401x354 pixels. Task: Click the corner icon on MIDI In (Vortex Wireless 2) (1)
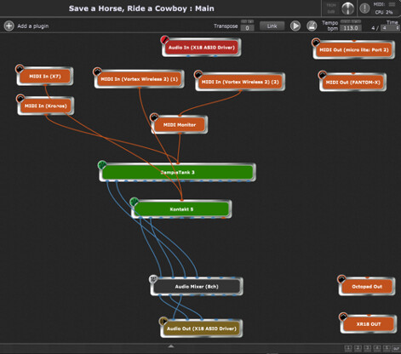pos(97,71)
